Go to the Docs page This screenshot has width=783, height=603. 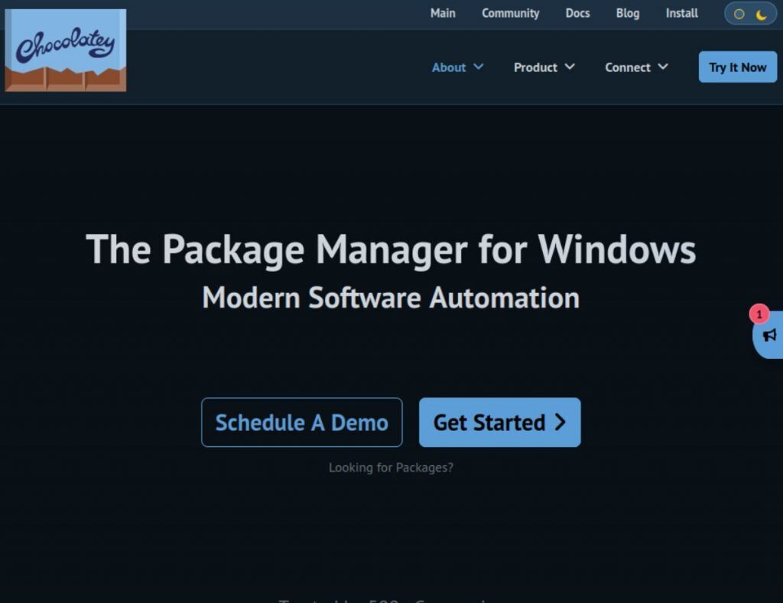pos(577,13)
